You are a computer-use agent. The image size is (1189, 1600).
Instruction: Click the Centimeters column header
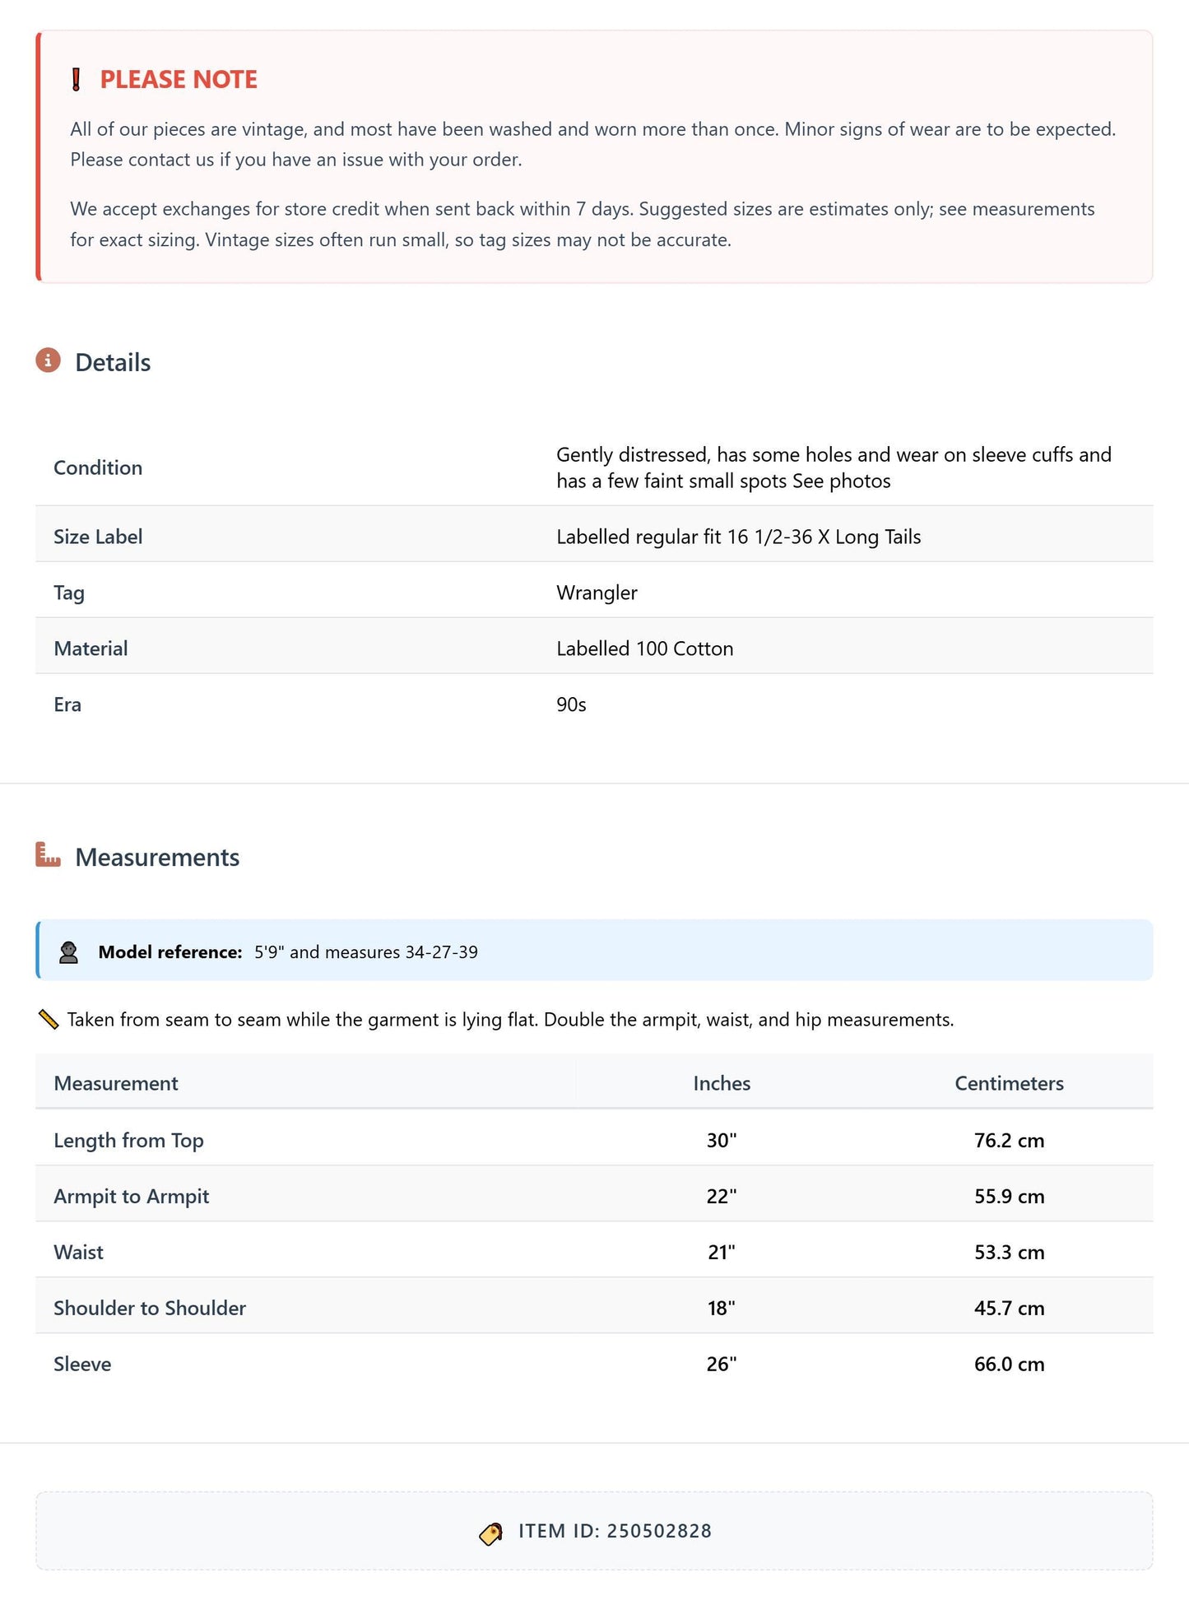click(x=1009, y=1083)
